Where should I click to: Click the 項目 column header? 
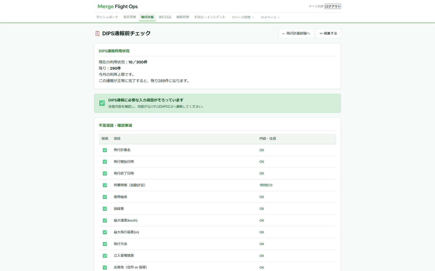(117, 139)
